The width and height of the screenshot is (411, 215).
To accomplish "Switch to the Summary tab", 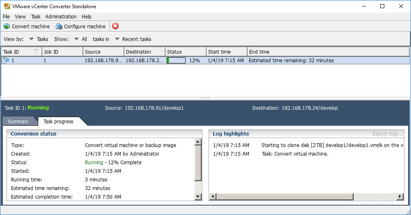I will [18, 121].
